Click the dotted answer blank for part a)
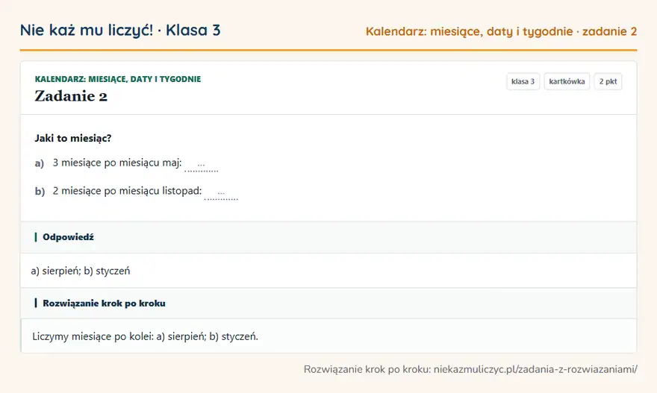 201,165
